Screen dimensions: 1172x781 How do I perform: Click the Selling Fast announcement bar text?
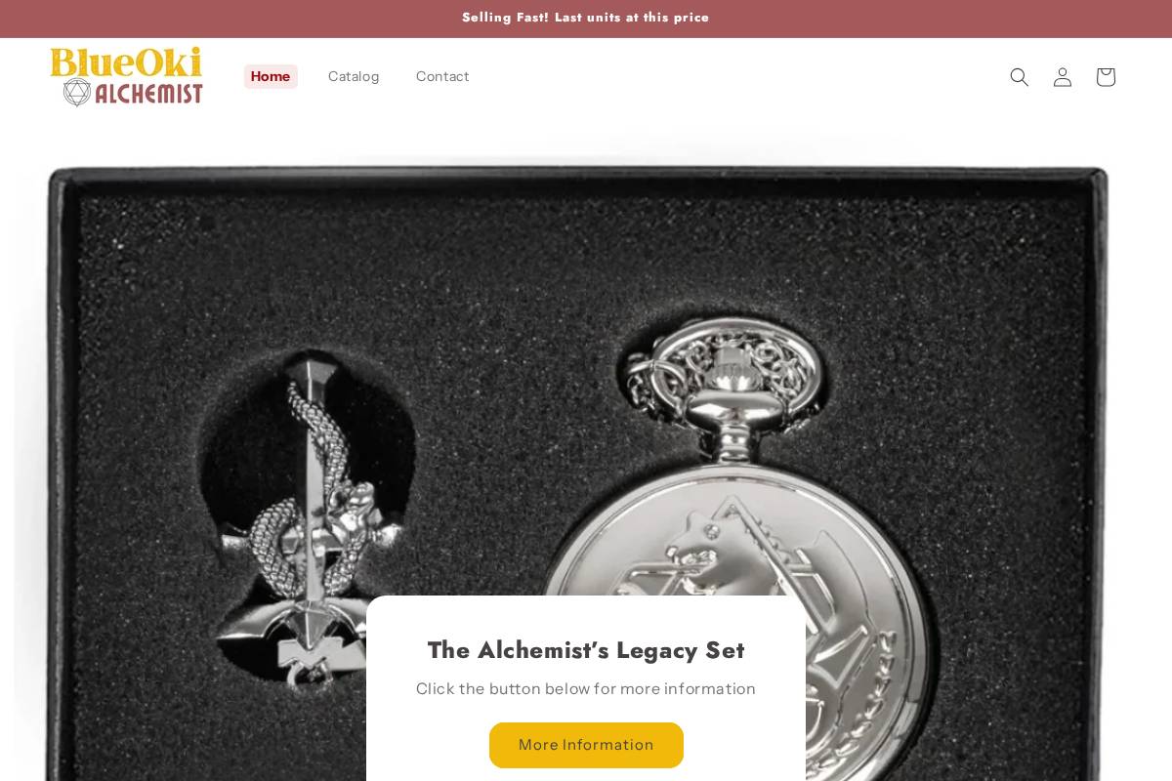(x=586, y=18)
